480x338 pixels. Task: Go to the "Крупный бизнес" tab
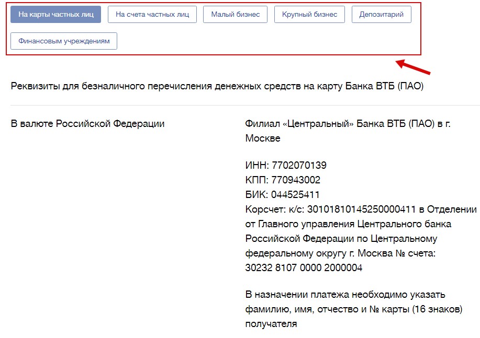click(309, 14)
